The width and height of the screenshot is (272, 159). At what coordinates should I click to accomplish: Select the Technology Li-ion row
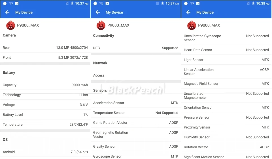[x=45, y=95]
